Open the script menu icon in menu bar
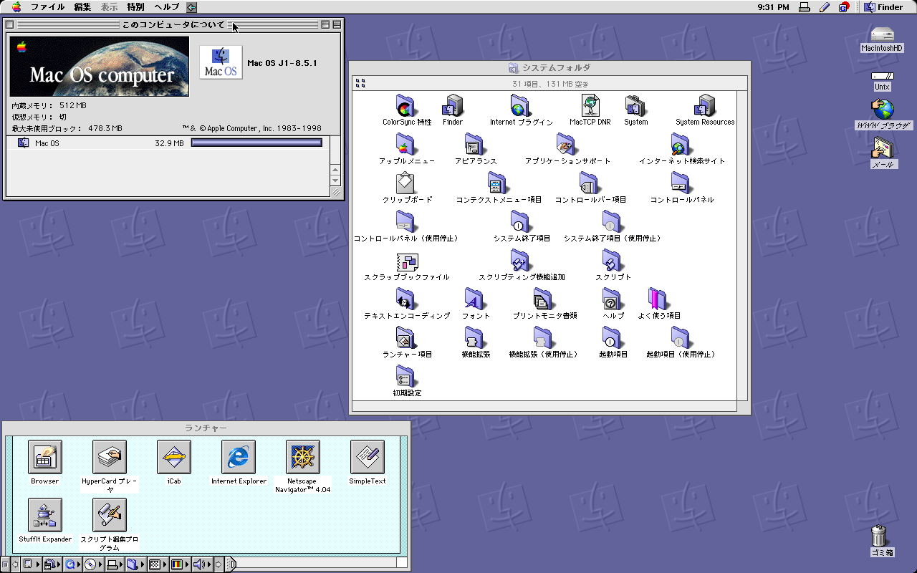This screenshot has width=917, height=573. 191,7
